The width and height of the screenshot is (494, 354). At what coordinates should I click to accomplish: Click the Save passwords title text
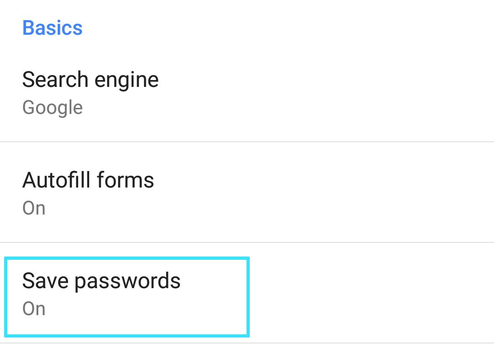[x=102, y=281]
